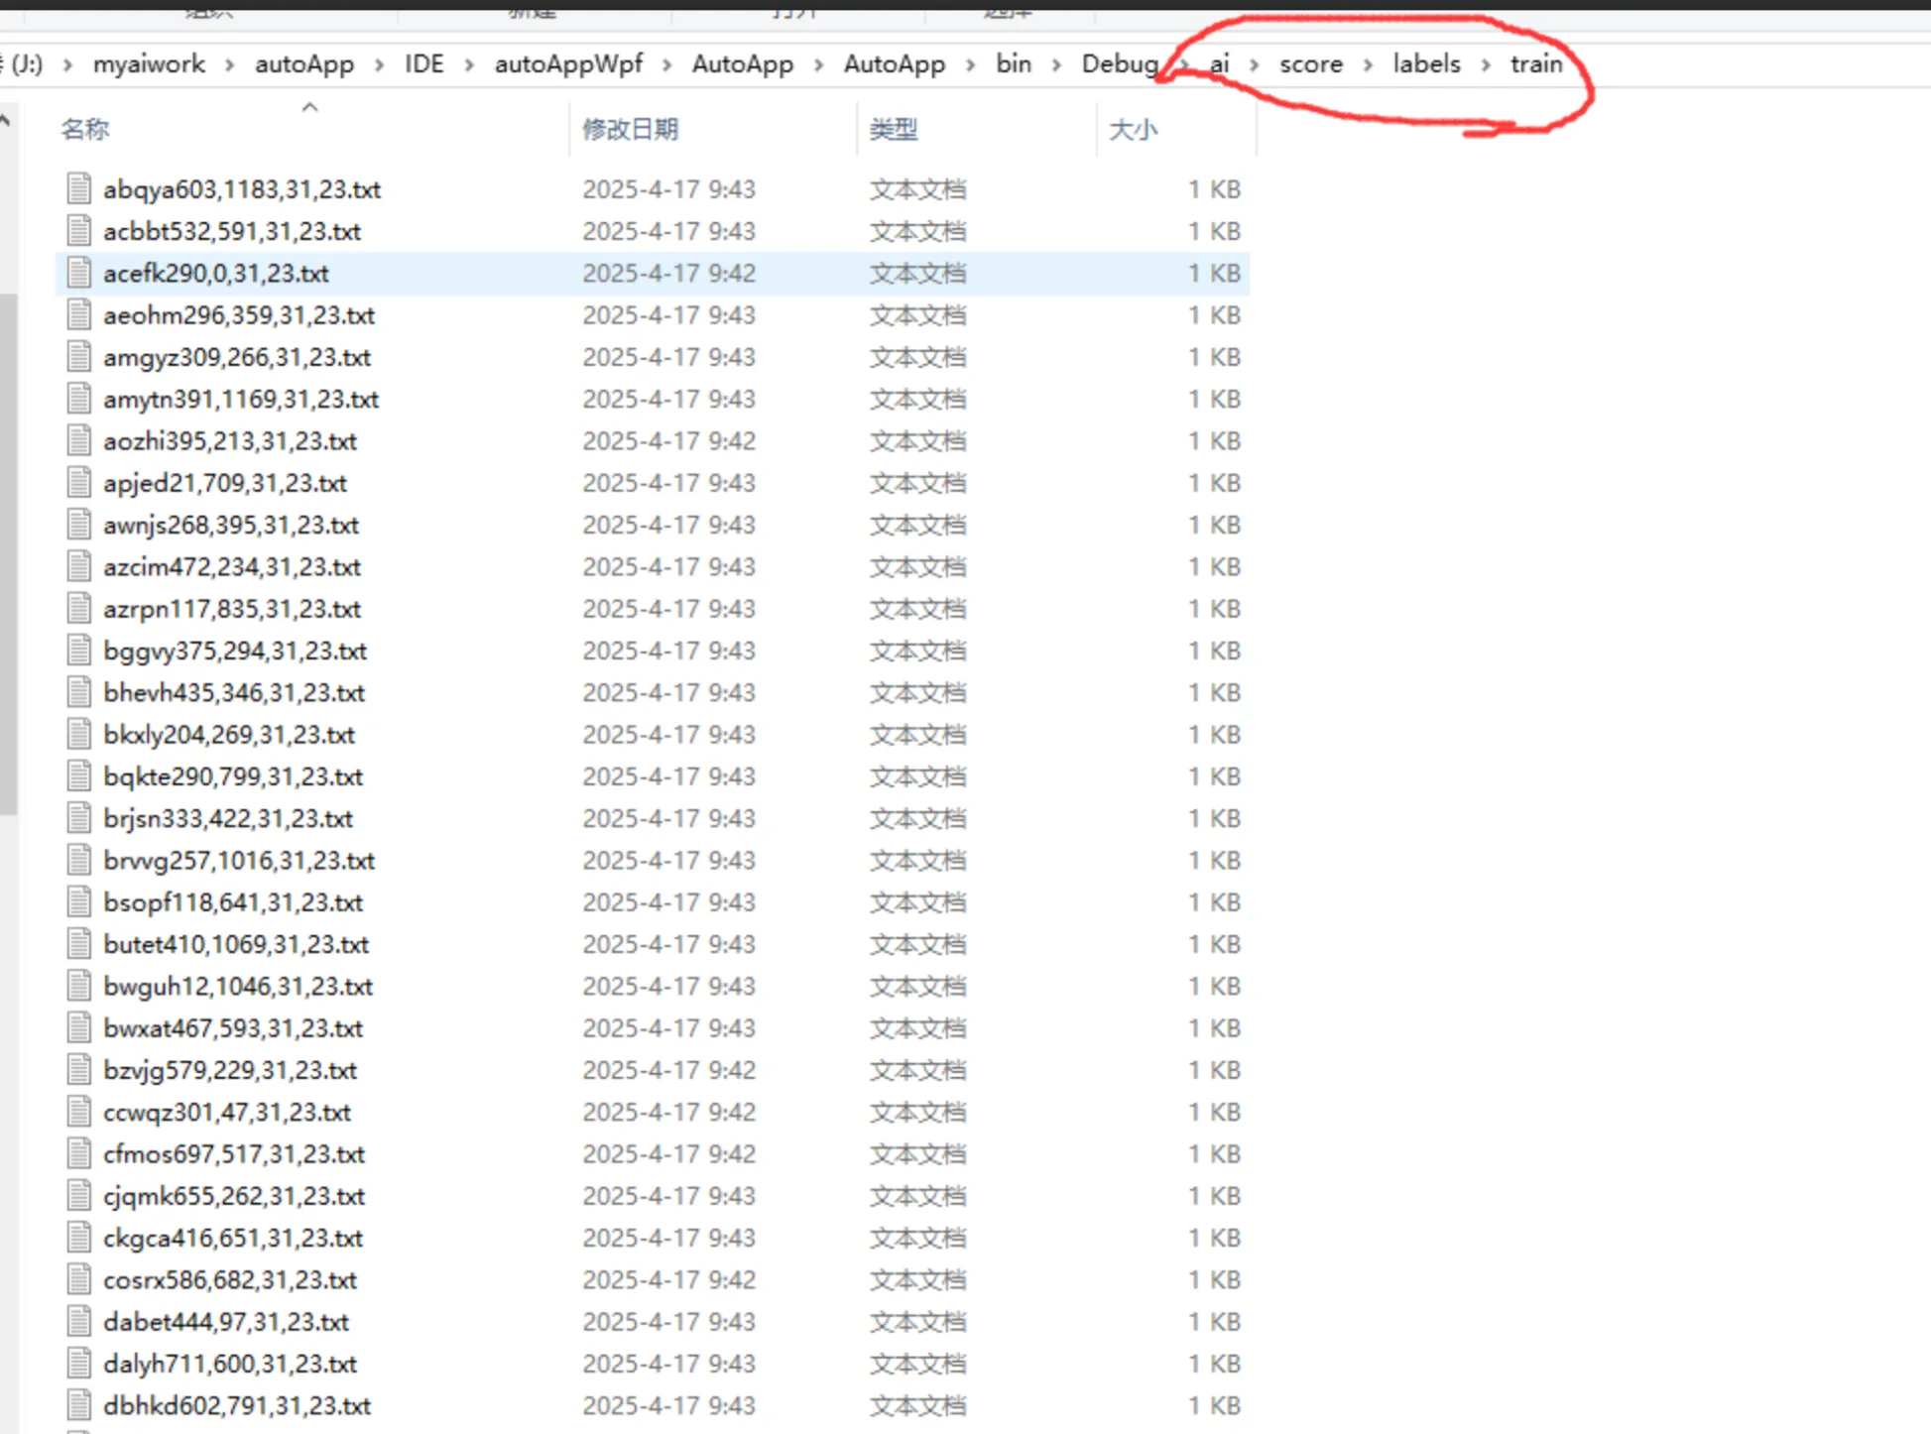Click file icon of bsopf118,641,31,23.txt
1931x1434 pixels.
pos(79,901)
